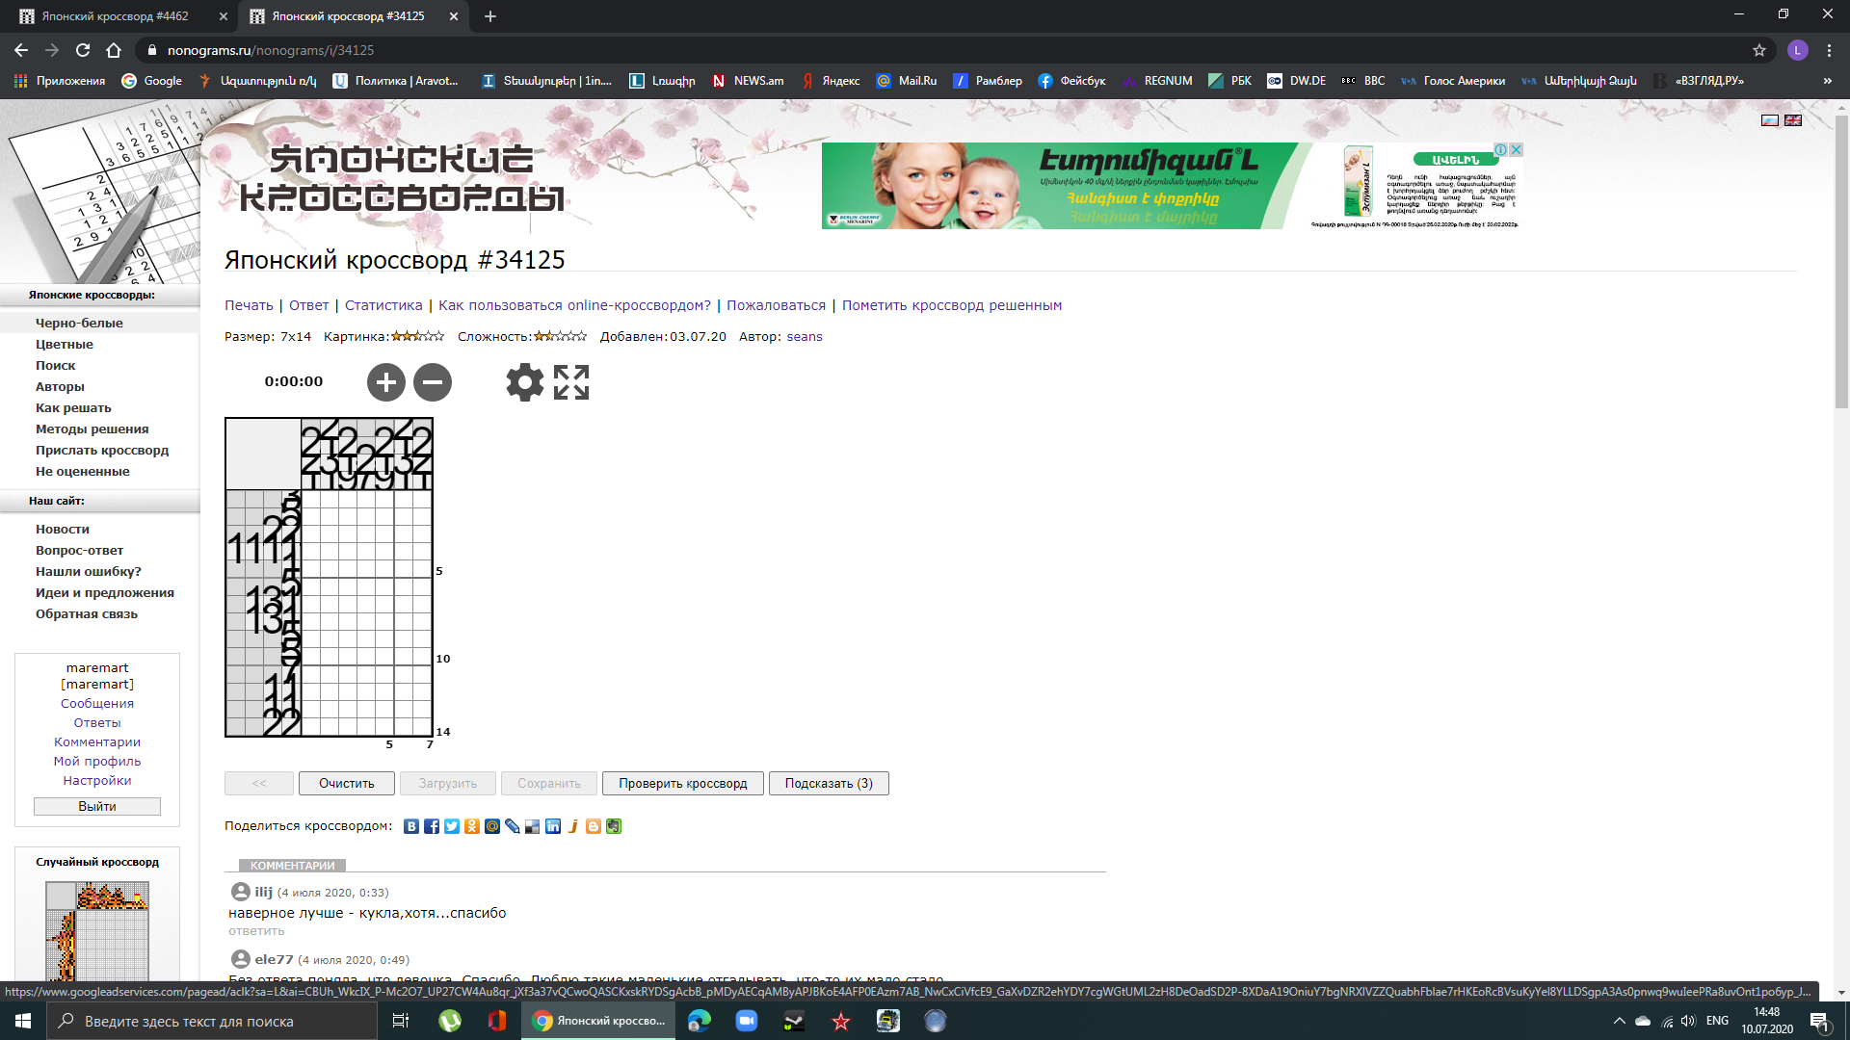Click the zoom in plus icon
This screenshot has width=1850, height=1040.
[x=385, y=382]
